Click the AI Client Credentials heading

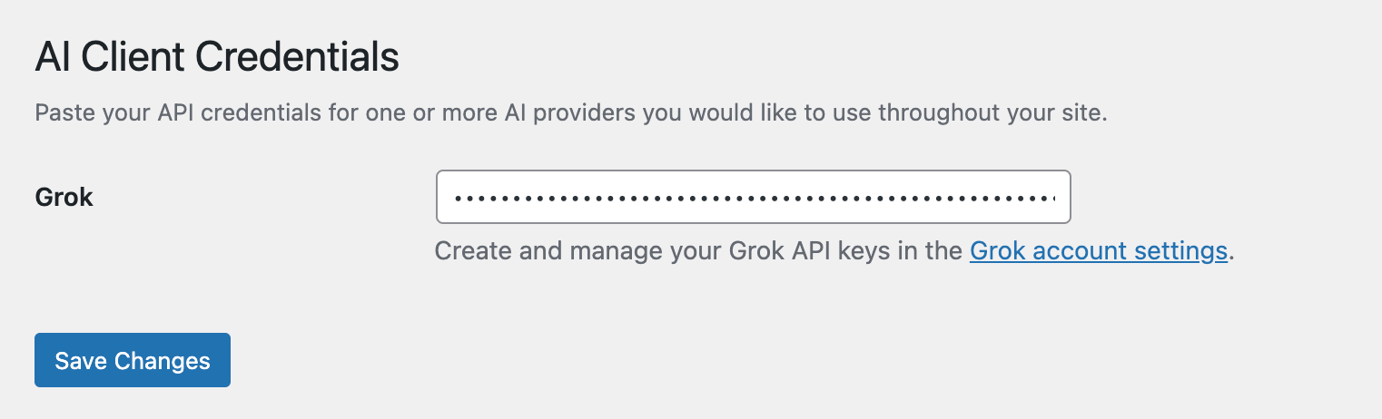pyautogui.click(x=217, y=58)
